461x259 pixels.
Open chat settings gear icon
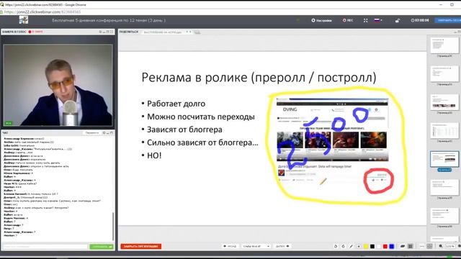[x=104, y=133]
